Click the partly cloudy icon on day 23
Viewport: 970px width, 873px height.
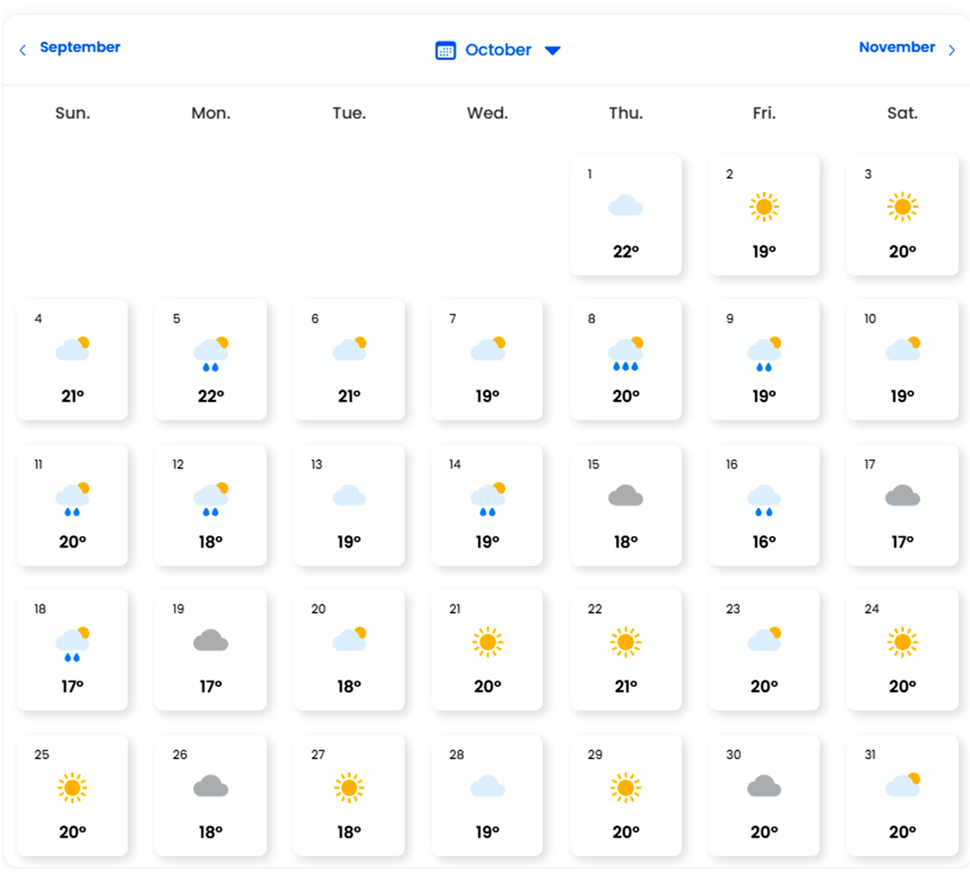click(764, 639)
